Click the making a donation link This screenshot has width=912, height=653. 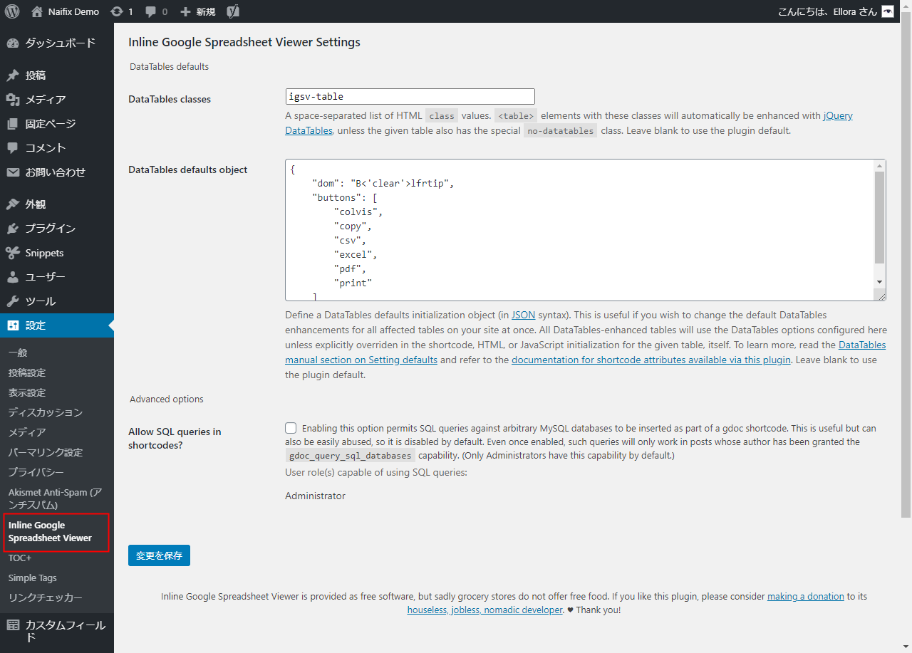click(x=806, y=596)
